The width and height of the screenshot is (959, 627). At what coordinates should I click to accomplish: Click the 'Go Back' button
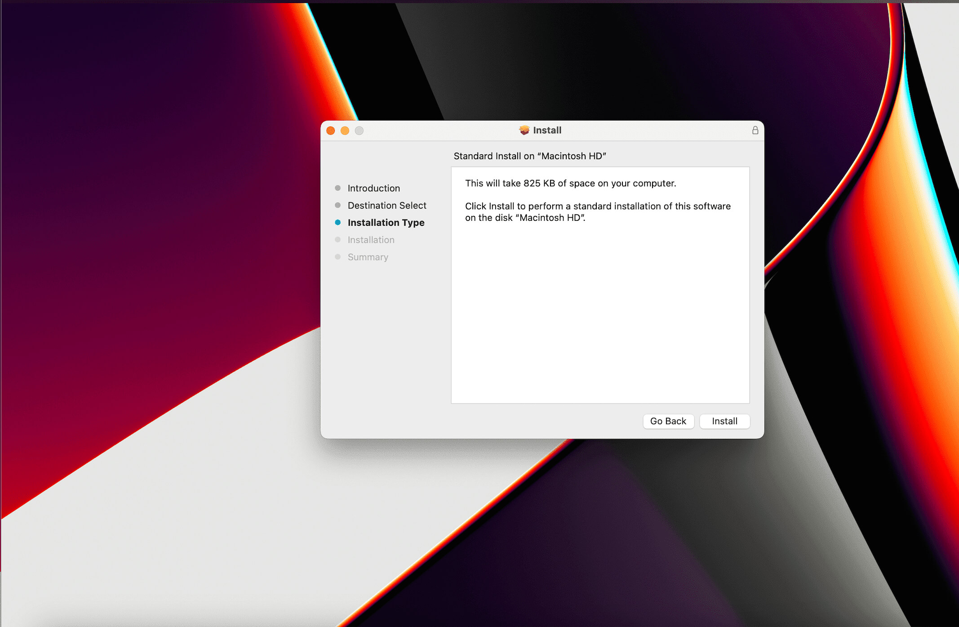(668, 421)
